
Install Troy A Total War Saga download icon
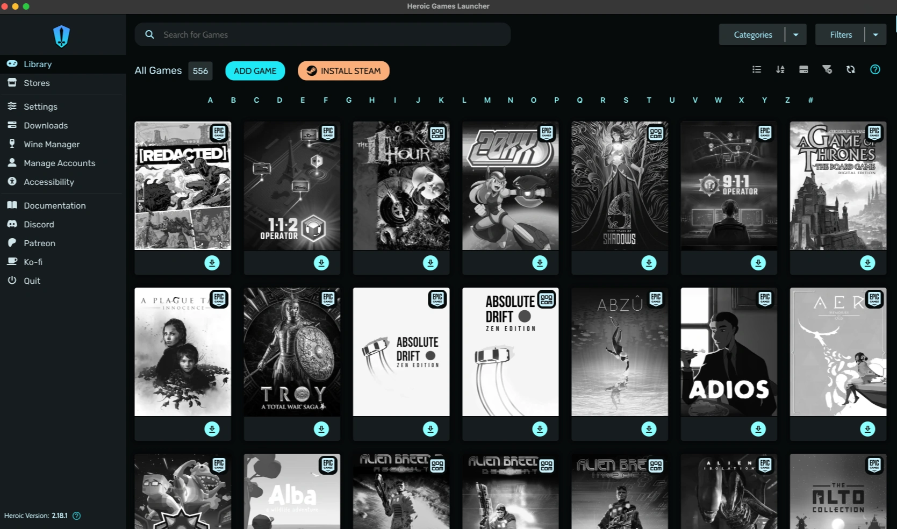321,429
